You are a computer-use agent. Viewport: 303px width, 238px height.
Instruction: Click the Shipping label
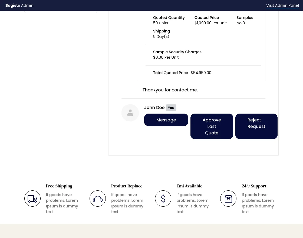(x=162, y=31)
